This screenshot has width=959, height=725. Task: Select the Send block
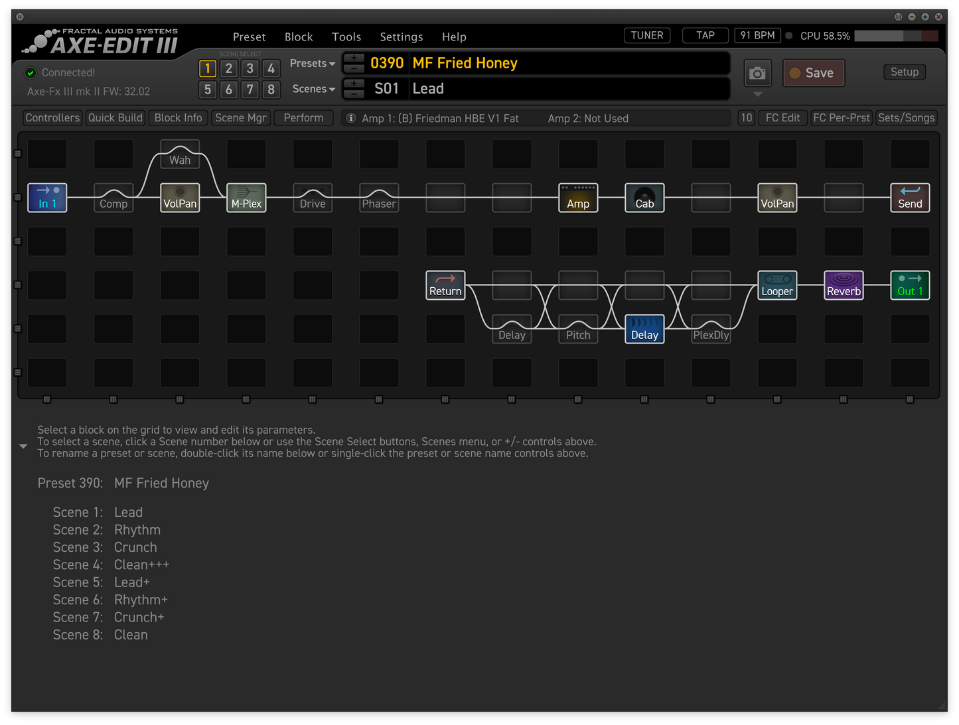pyautogui.click(x=910, y=198)
